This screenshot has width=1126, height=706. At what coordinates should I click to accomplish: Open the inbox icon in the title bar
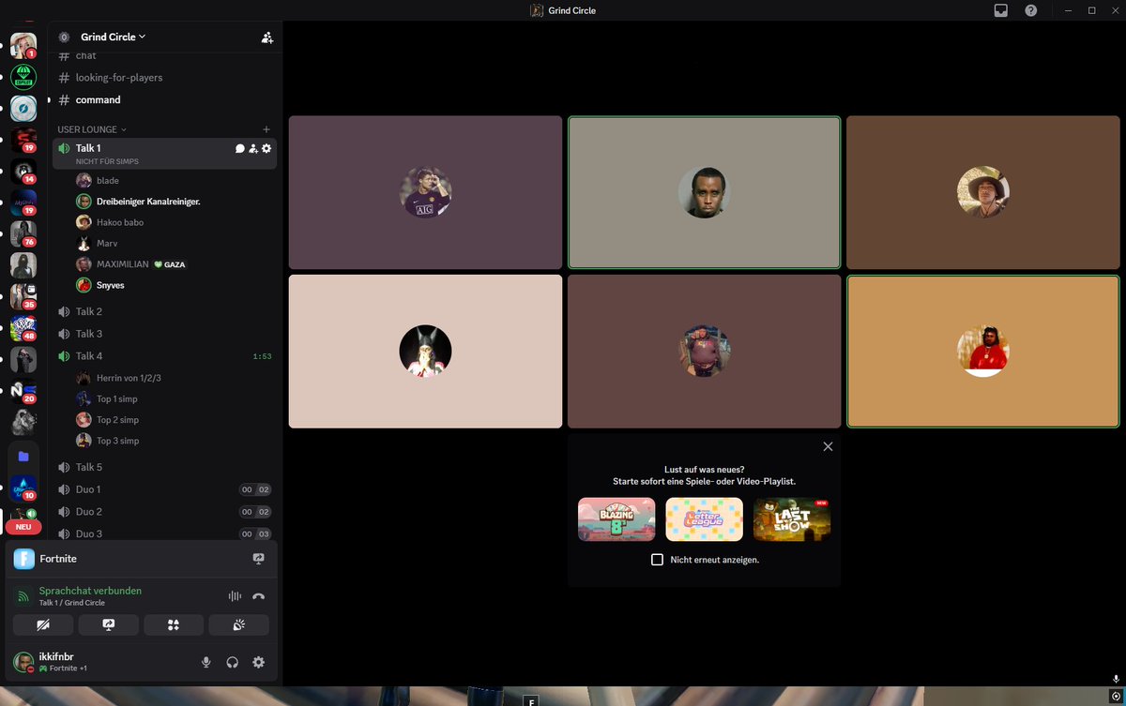(1001, 10)
